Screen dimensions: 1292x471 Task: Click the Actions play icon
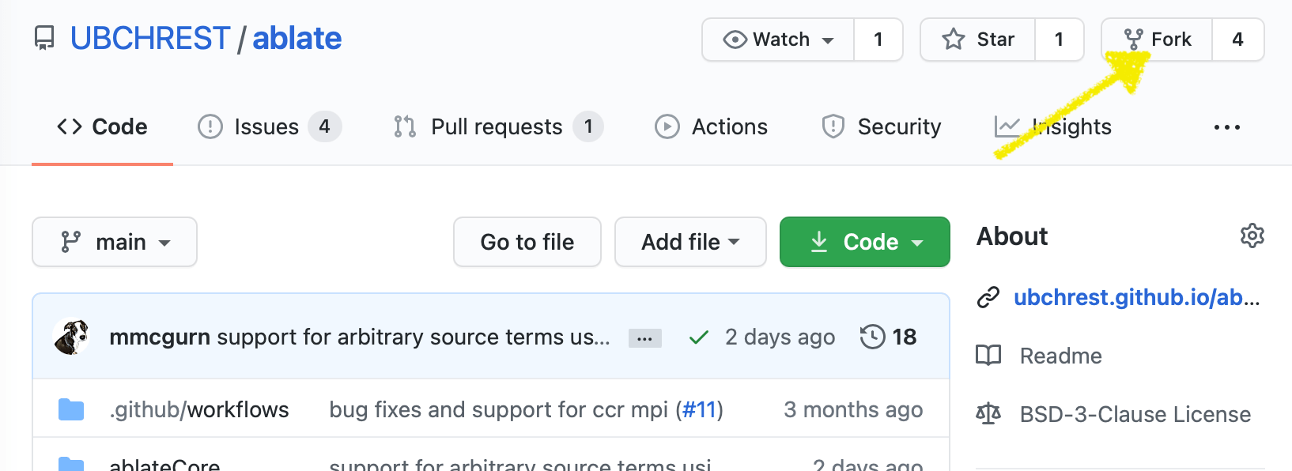click(667, 126)
